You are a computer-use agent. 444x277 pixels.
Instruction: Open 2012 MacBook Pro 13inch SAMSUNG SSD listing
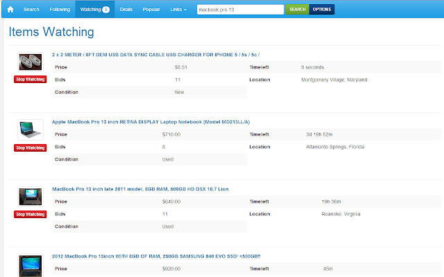tap(156, 256)
